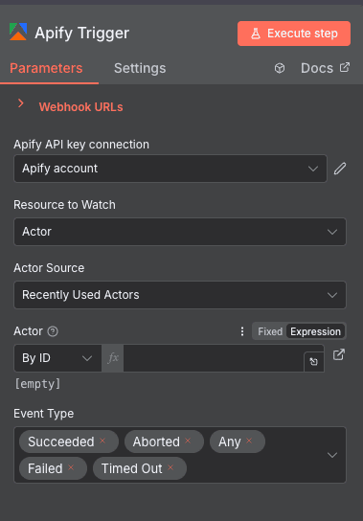Screen dimensions: 363x521
Task: Click the Webhook URLs heading text
Action: [x=81, y=107]
